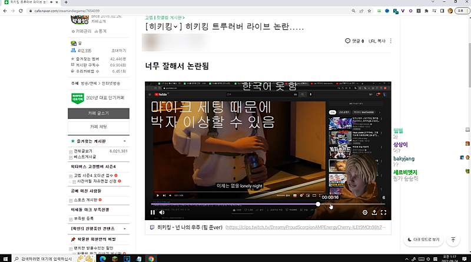
Task: Open notification center in system tray
Action: pyautogui.click(x=465, y=258)
